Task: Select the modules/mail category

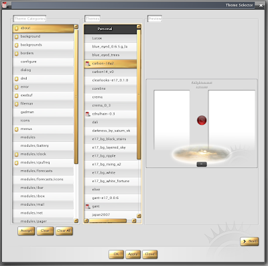Action: [x=43, y=205]
